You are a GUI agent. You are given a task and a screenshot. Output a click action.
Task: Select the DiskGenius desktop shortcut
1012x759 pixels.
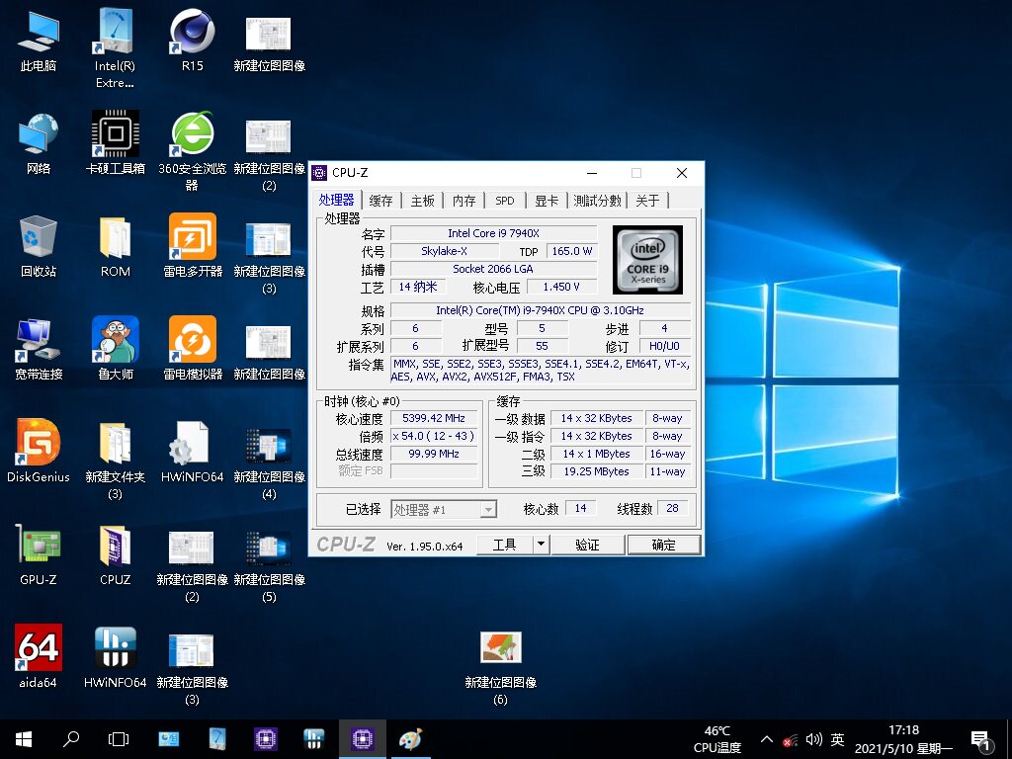(x=39, y=451)
